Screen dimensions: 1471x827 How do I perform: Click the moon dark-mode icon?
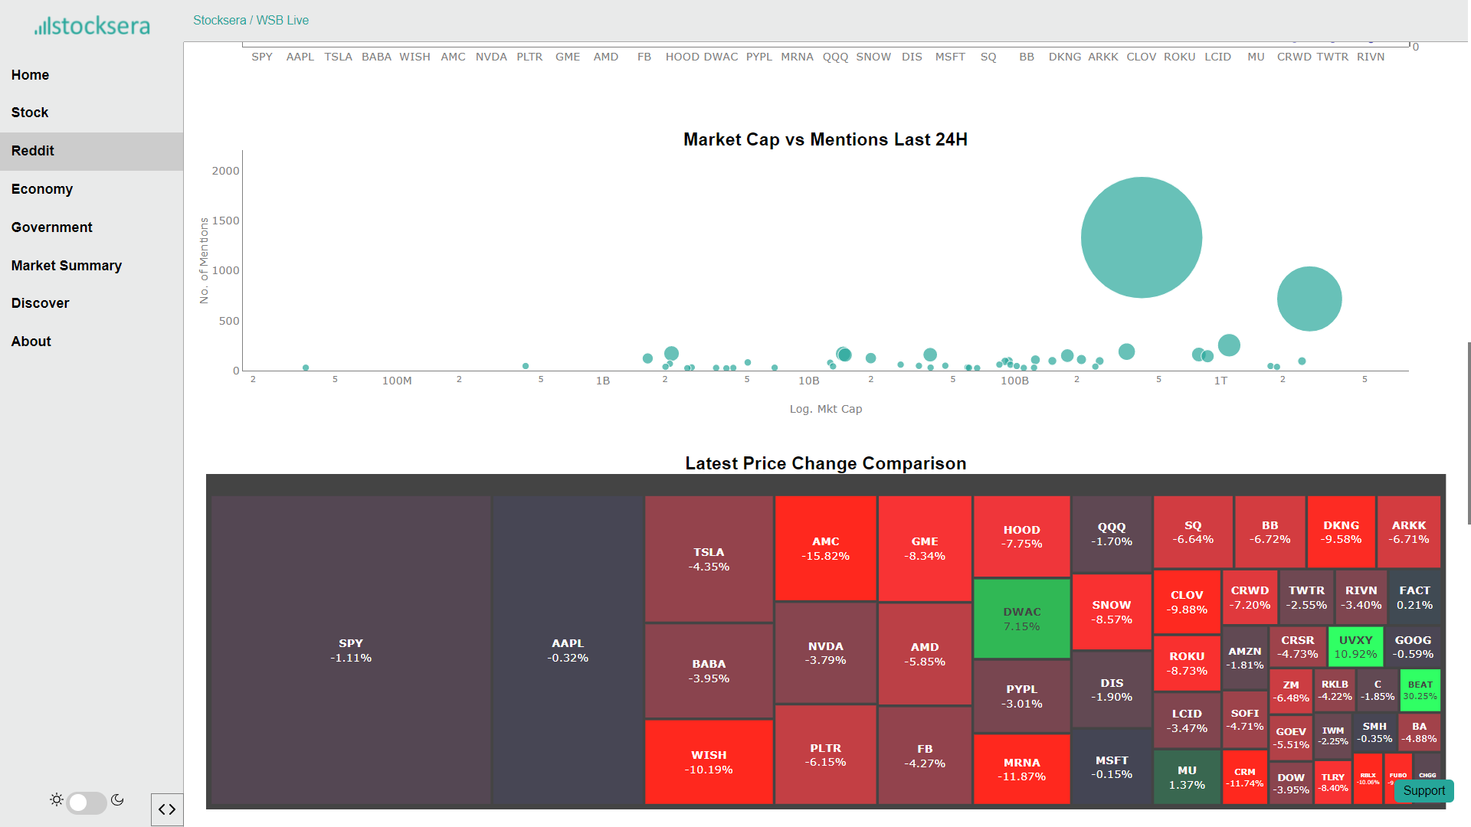tap(117, 800)
